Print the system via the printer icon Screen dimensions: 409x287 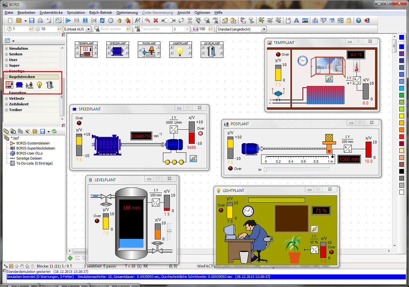(x=40, y=20)
